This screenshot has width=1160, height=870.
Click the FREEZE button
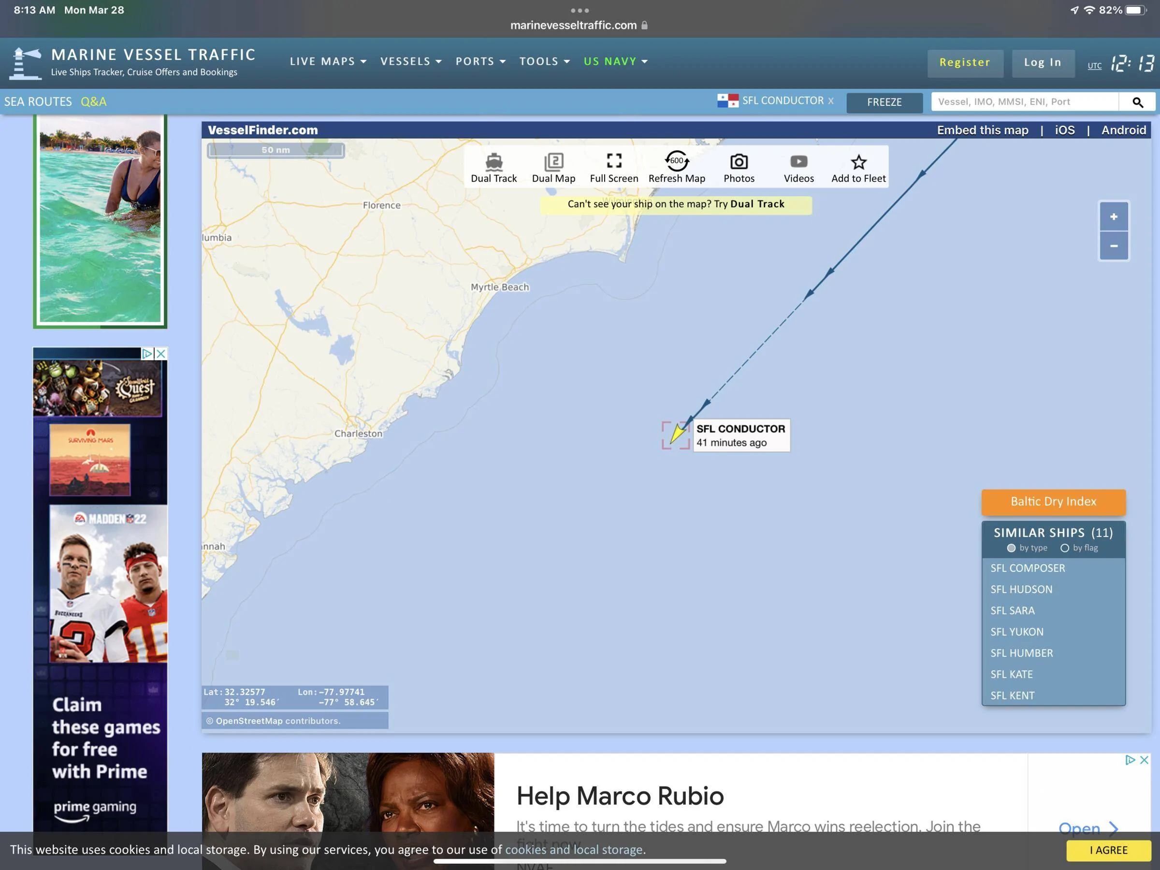coord(884,102)
